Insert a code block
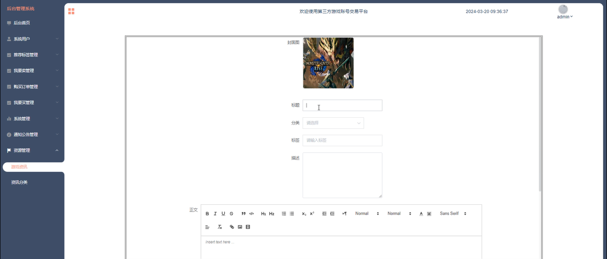The height and width of the screenshot is (259, 607). 252,214
